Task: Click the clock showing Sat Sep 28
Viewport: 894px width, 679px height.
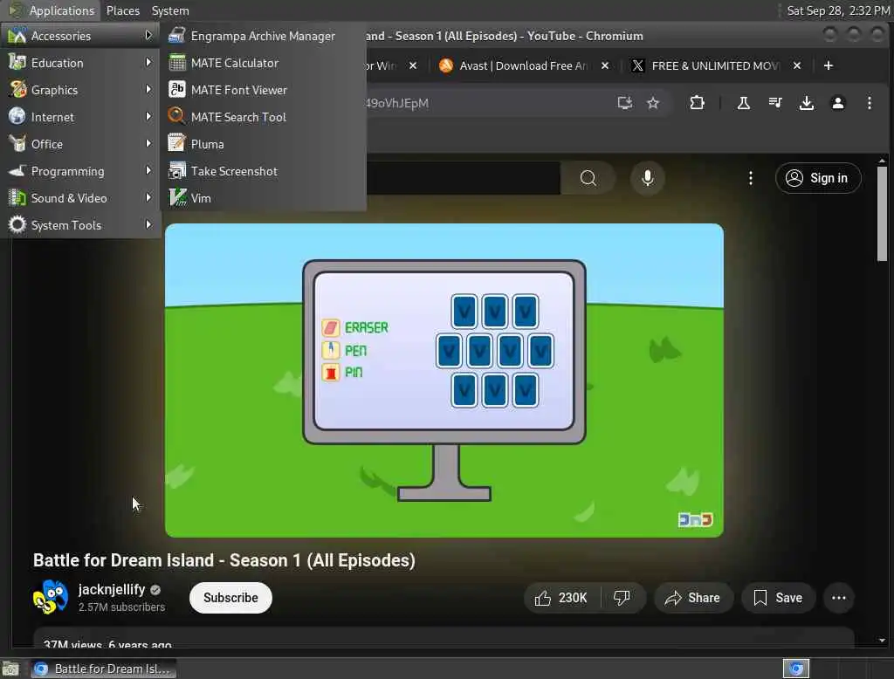Action: tap(837, 10)
